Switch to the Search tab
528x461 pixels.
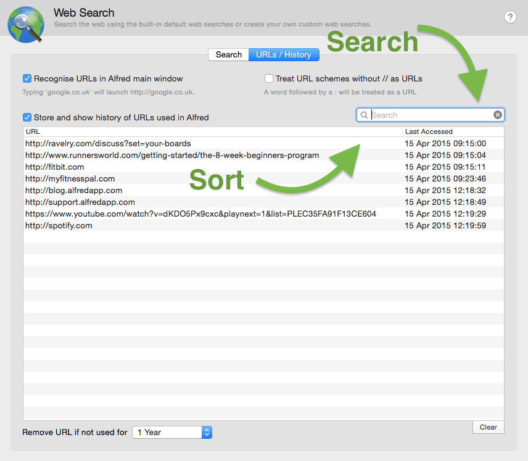tap(228, 54)
